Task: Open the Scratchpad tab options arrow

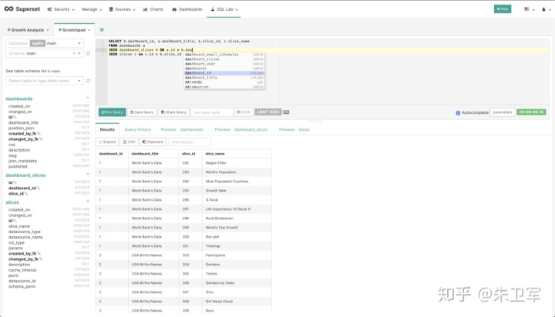Action: [89, 30]
